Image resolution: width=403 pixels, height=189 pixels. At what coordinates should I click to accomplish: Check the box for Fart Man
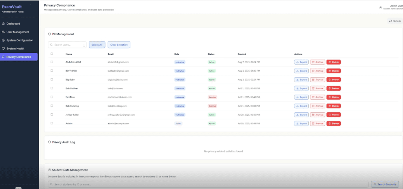click(x=52, y=97)
